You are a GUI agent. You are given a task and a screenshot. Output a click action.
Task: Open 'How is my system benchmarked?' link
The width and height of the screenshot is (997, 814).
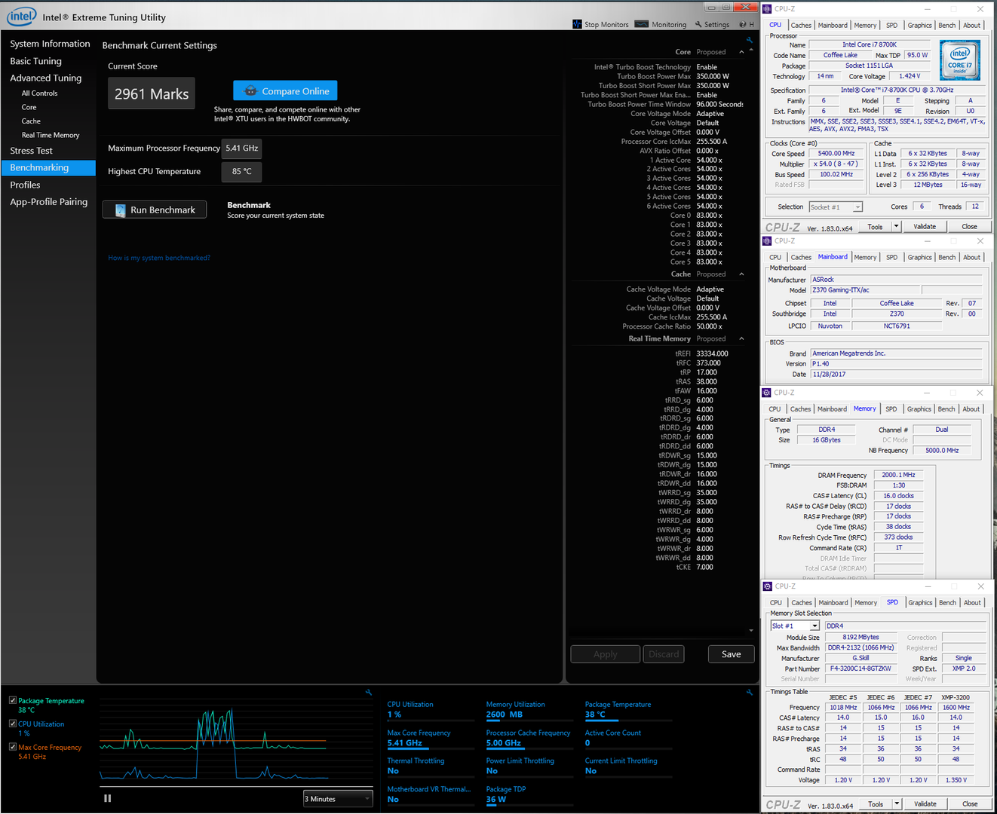click(x=159, y=258)
